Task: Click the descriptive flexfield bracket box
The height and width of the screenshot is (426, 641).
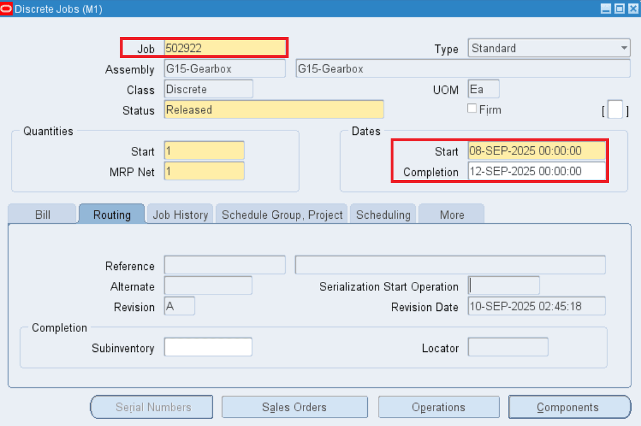Action: (x=615, y=109)
